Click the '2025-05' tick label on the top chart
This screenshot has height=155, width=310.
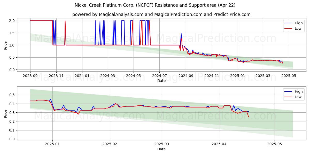[289, 76]
